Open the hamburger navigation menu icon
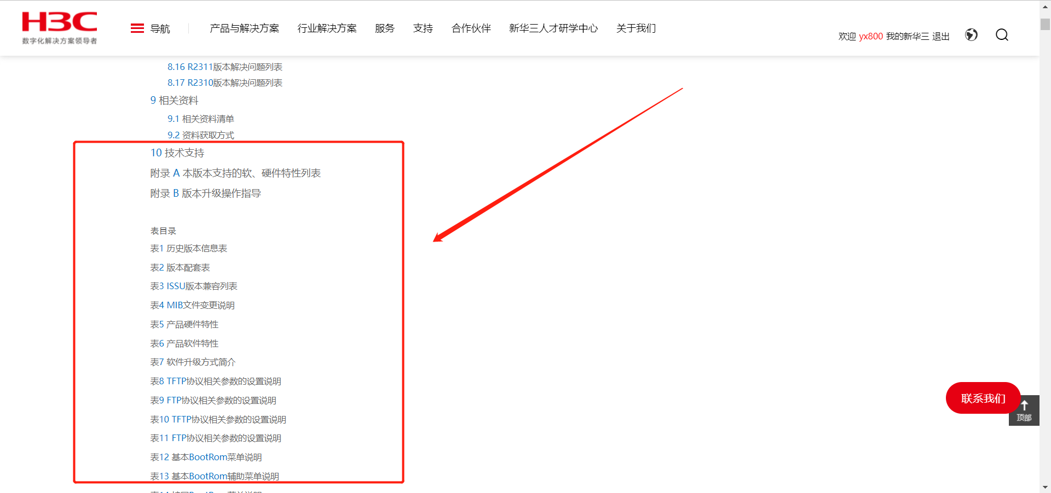Viewport: 1051px width, 493px height. 137,28
